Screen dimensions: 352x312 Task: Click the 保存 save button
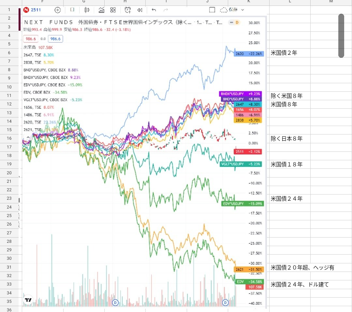coord(233,10)
